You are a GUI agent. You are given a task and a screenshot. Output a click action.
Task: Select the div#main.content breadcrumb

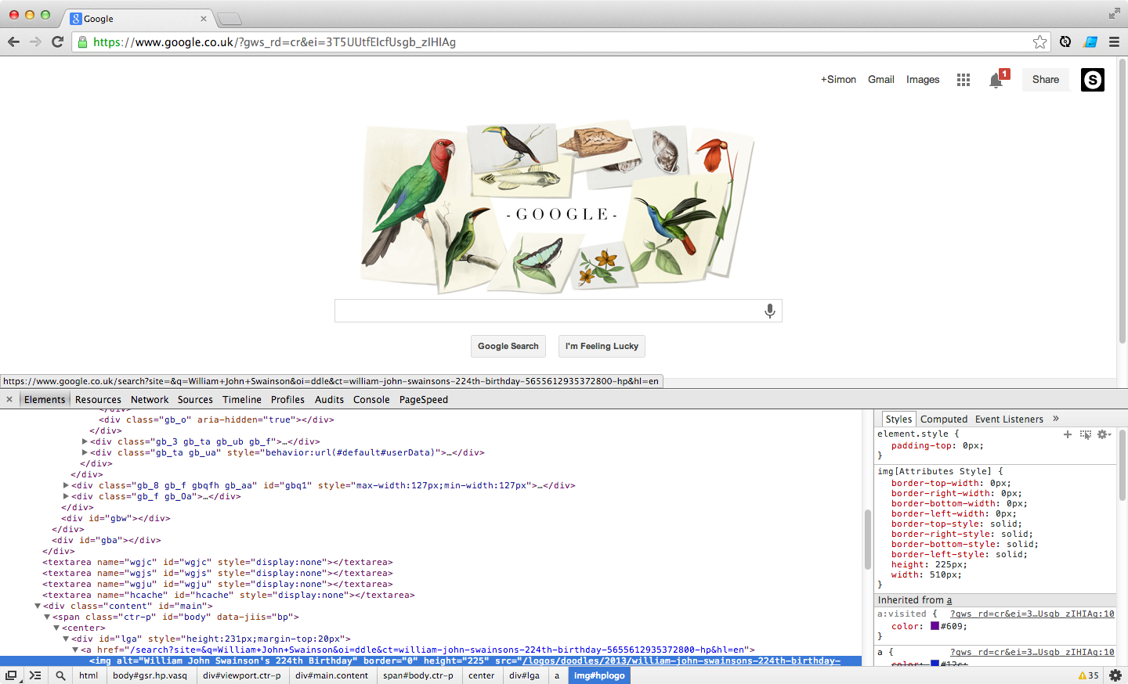(331, 675)
